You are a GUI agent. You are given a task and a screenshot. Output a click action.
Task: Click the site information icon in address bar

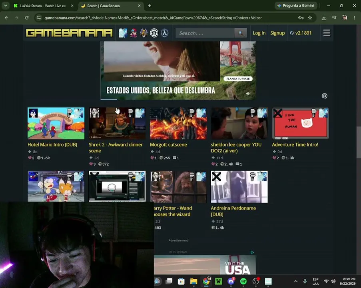(39, 18)
